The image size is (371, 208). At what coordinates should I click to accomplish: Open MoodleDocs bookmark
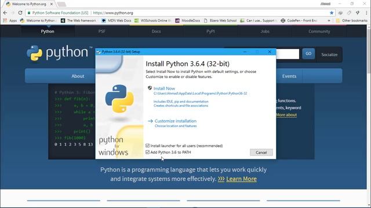188,21
